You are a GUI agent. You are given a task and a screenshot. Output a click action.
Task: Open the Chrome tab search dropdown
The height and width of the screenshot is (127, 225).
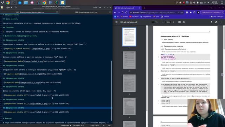click(211, 8)
